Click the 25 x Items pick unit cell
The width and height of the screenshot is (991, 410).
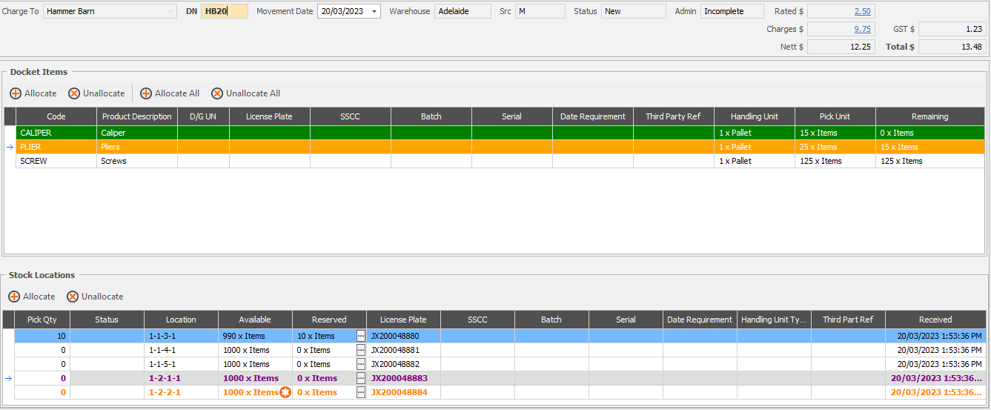pyautogui.click(x=835, y=147)
